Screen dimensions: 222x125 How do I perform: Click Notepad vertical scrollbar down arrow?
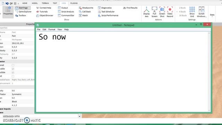point(209,110)
